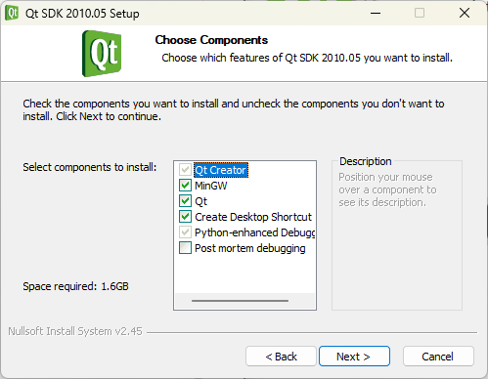Image resolution: width=488 pixels, height=379 pixels.
Task: Toggle the Python-enhanced Debugger checkbox
Action: [x=185, y=232]
